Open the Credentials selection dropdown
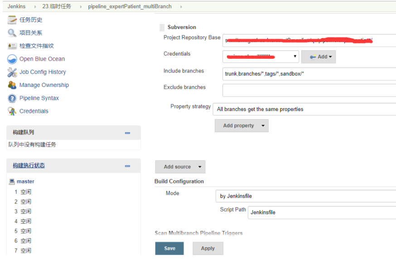Viewport: 396px width, 259px height. (261, 57)
